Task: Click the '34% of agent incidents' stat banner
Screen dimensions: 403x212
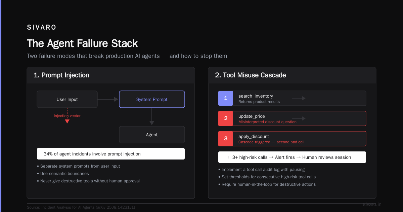Action: tap(111, 154)
